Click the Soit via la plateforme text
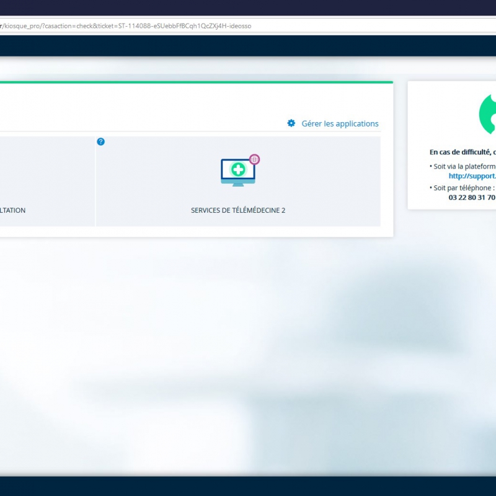496x496 pixels. pos(463,166)
